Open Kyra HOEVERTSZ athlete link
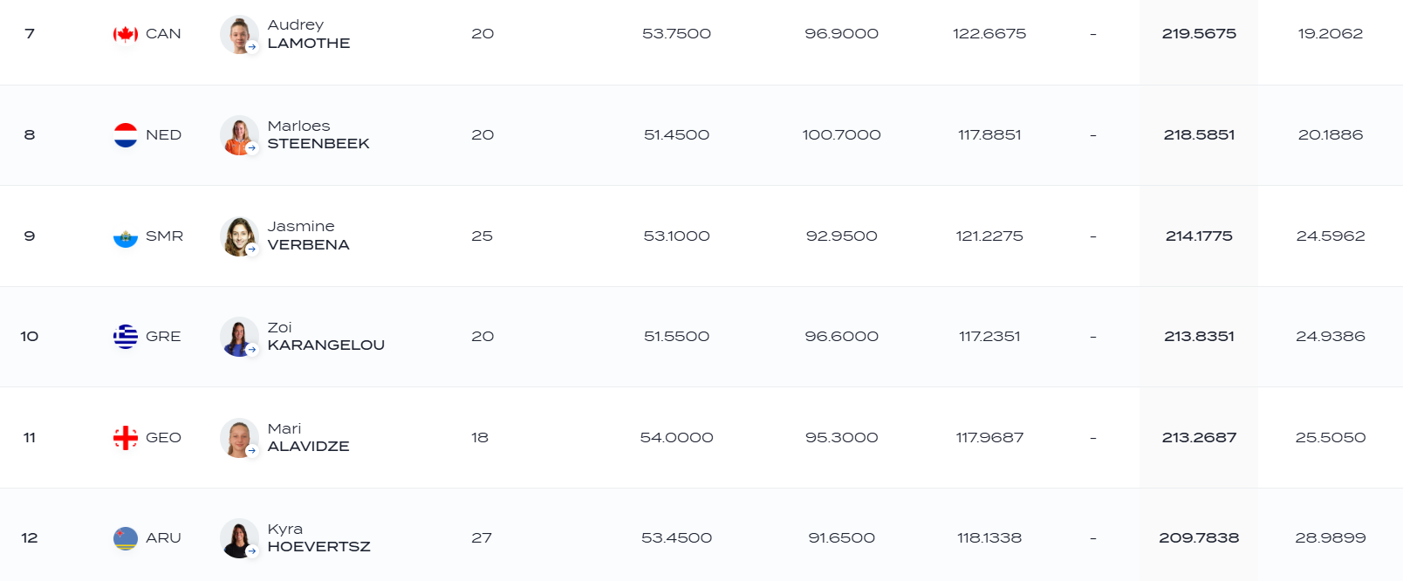1410x581 pixels. pos(318,538)
